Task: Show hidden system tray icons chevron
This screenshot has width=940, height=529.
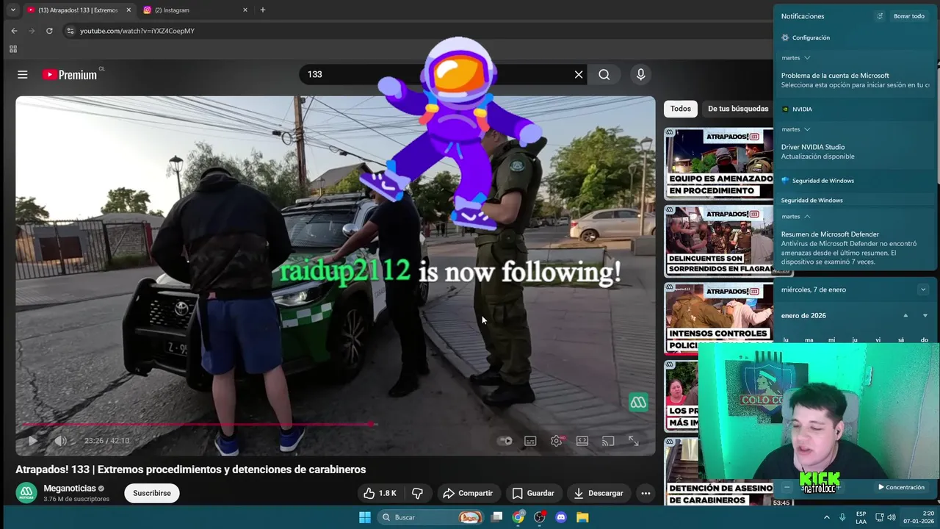Action: [827, 517]
